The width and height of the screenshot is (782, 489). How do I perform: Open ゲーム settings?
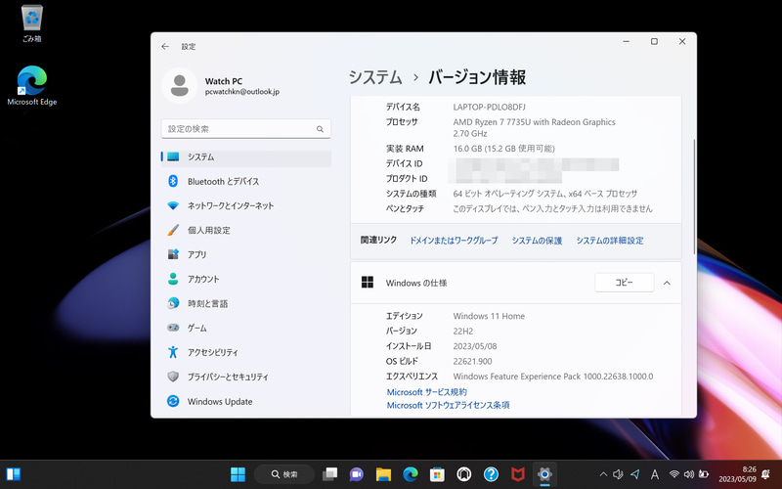(246, 328)
